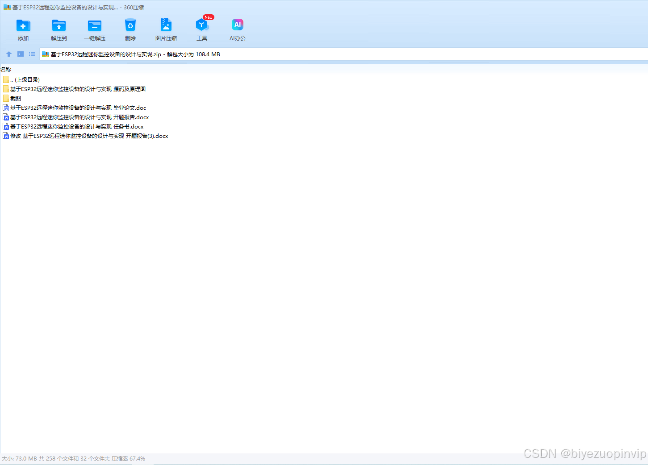
Task: Click the Word icon of 修改 开题报告(3).docx
Action: pyautogui.click(x=6, y=136)
